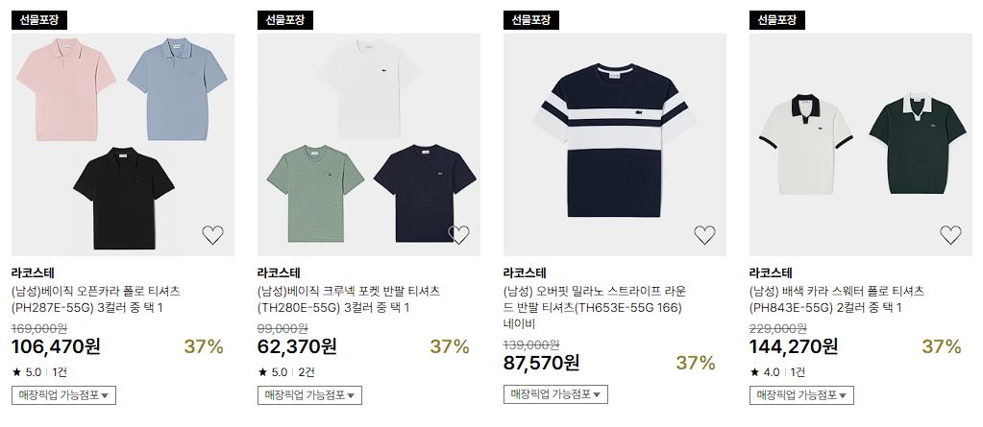983x427 pixels.
Task: View the white, green, navy tee image
Action: click(x=369, y=145)
